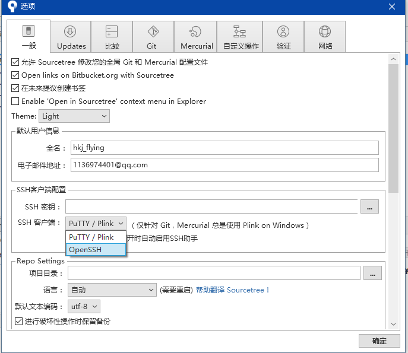
Task: Switch to the Updates tab
Action: (71, 37)
